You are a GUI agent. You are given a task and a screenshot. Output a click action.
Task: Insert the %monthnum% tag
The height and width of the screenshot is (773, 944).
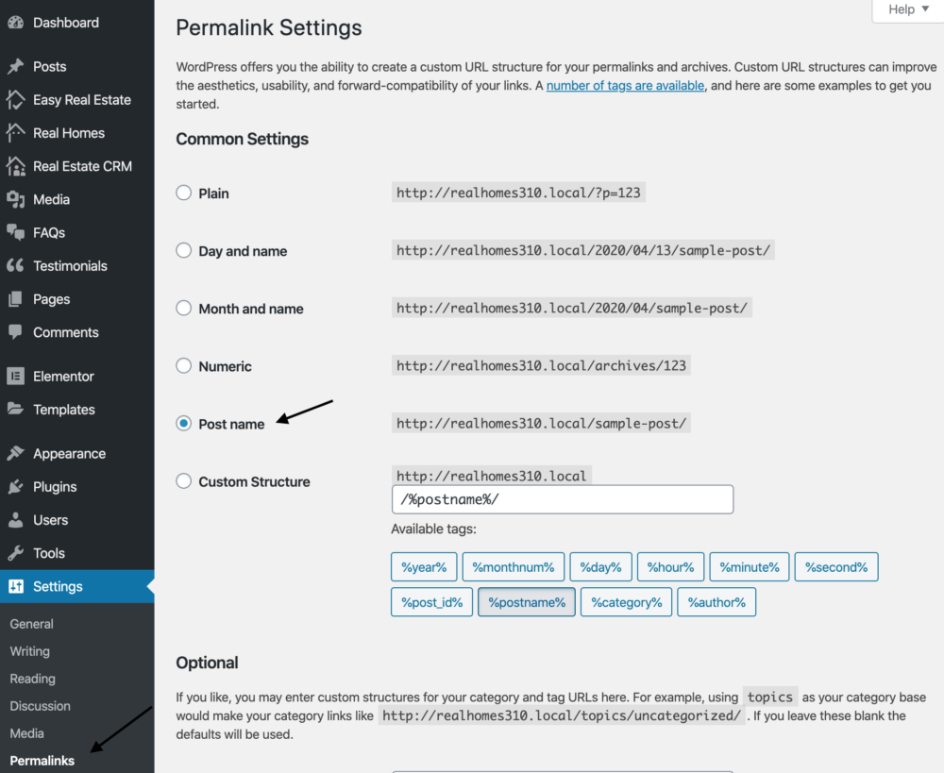point(513,567)
